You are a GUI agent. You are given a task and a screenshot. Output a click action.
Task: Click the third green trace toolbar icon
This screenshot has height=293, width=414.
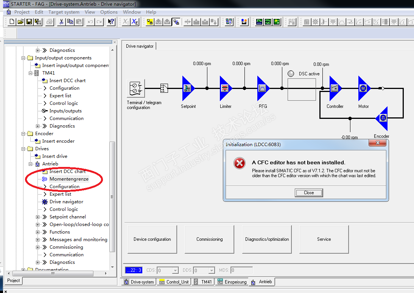click(x=277, y=22)
